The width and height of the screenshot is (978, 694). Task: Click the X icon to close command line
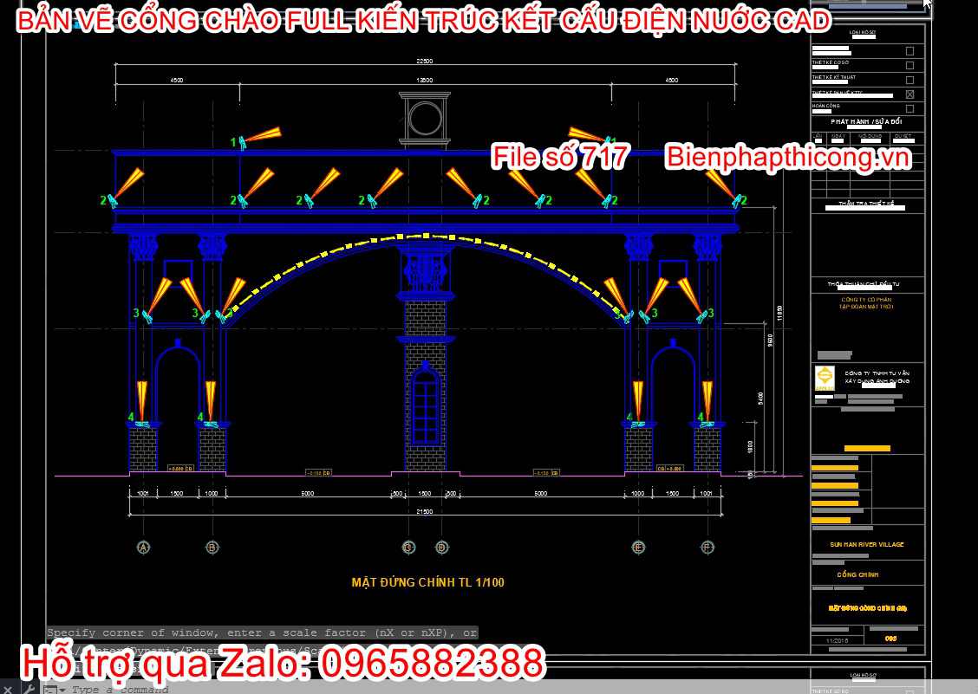[x=8, y=689]
